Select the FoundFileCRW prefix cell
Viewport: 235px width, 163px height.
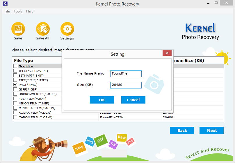[x=112, y=117]
